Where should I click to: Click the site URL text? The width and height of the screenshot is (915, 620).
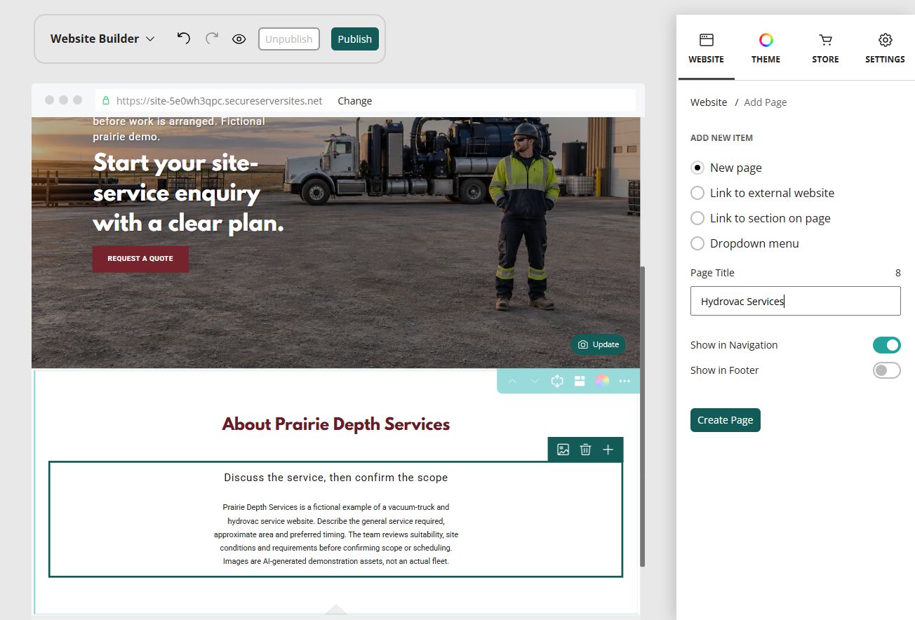click(219, 101)
